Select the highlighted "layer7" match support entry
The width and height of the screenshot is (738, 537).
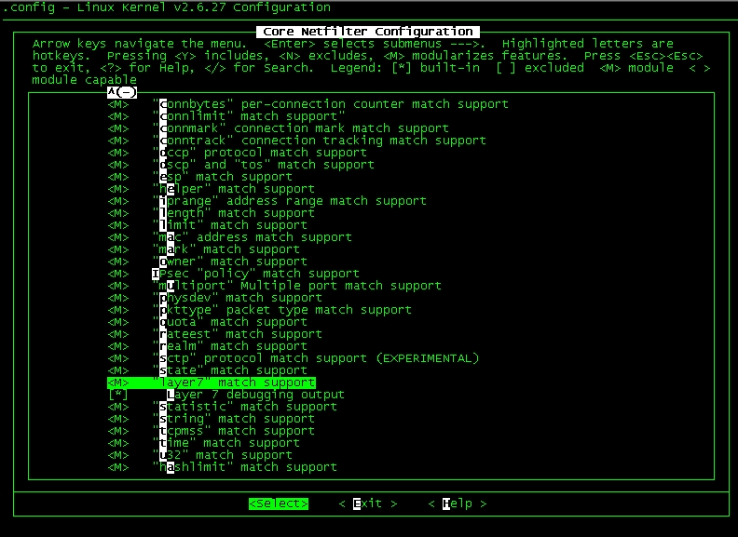[x=233, y=383]
